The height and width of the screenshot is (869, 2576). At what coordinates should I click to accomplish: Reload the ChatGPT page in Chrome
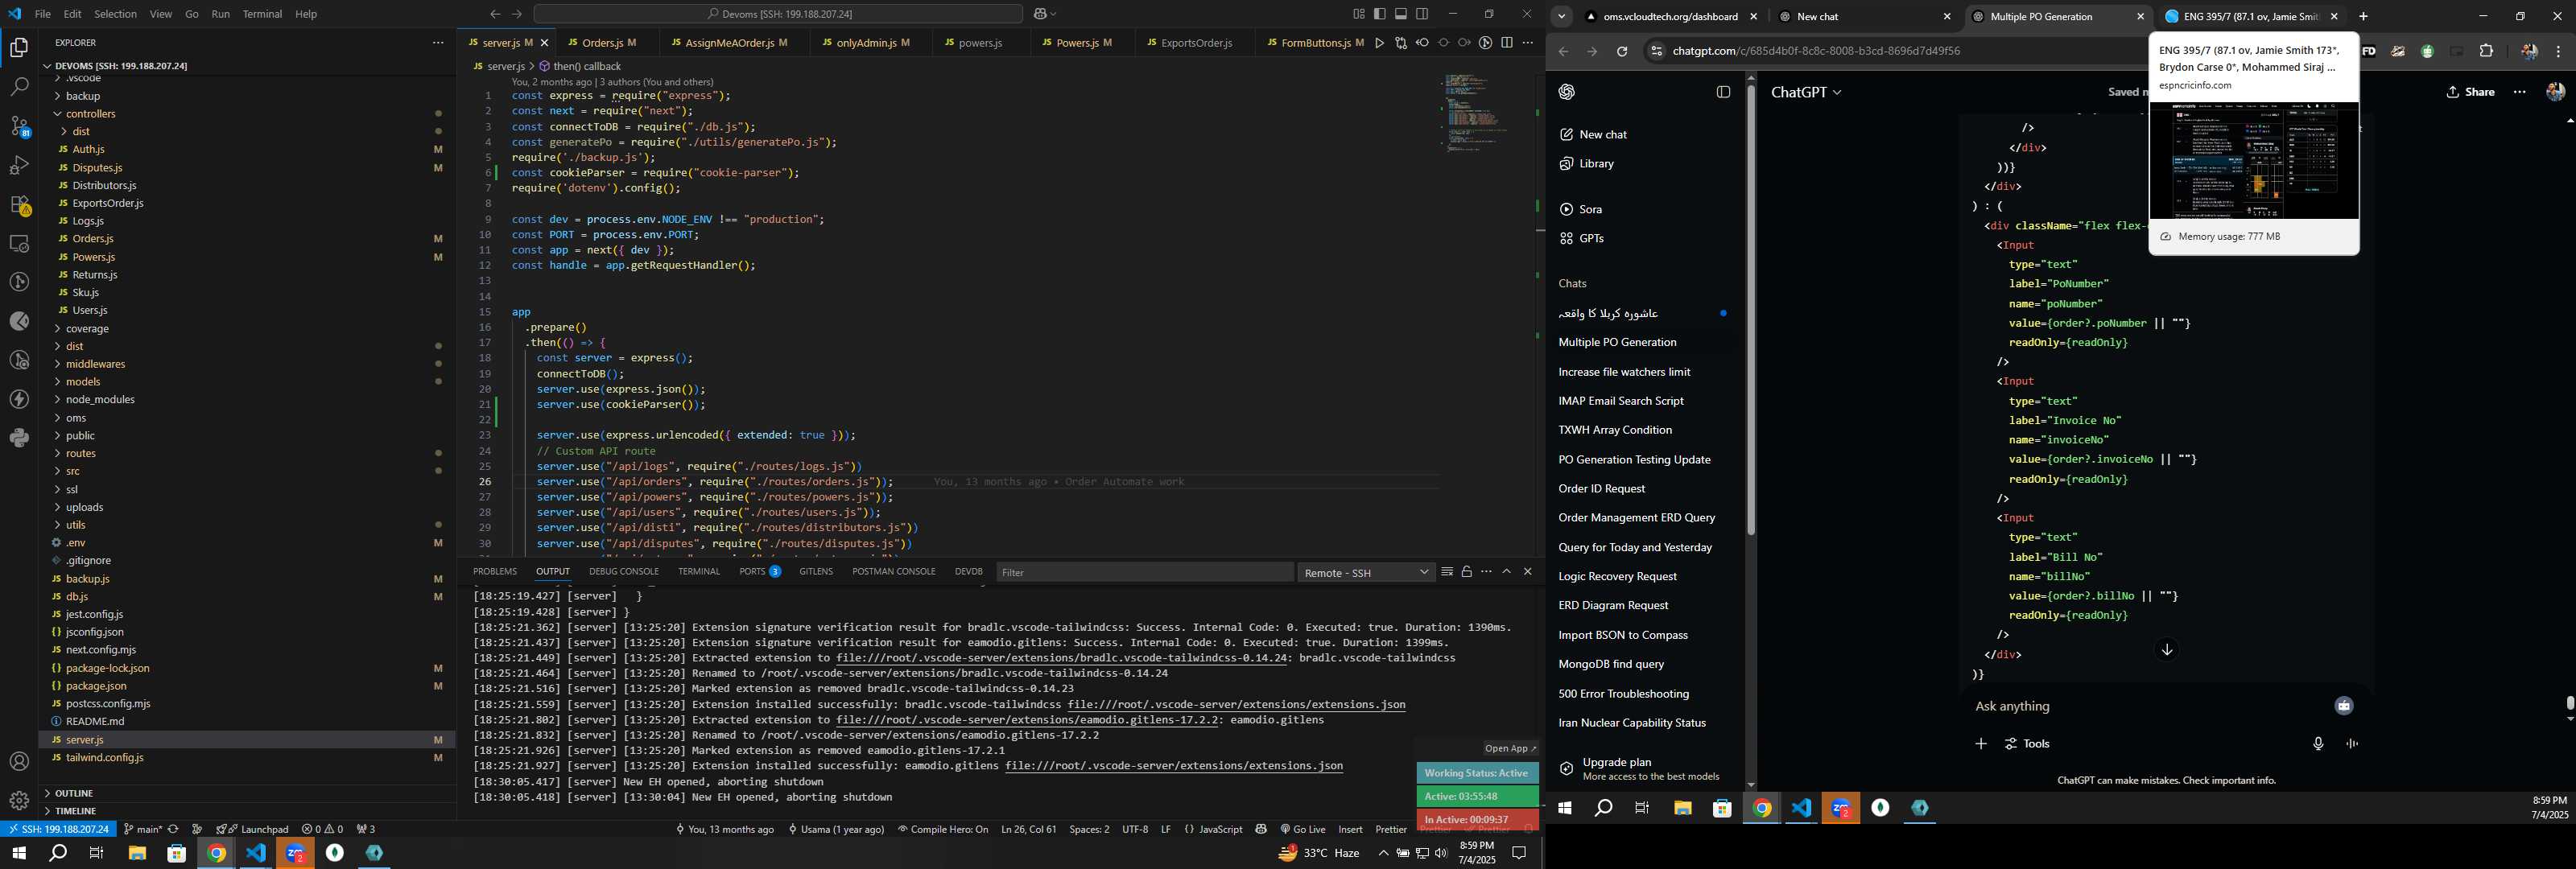pos(1622,51)
